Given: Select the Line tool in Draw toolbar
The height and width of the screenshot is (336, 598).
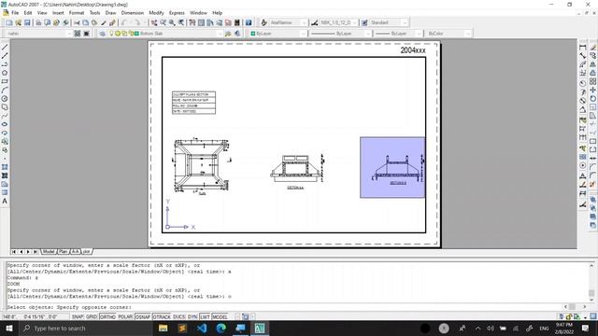Looking at the screenshot, I should tap(5, 48).
